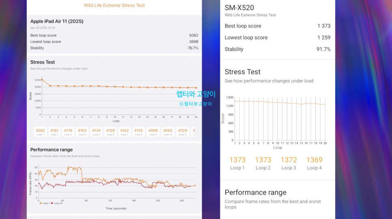Click the Apr 25 2025 21:12 date

coord(43,28)
